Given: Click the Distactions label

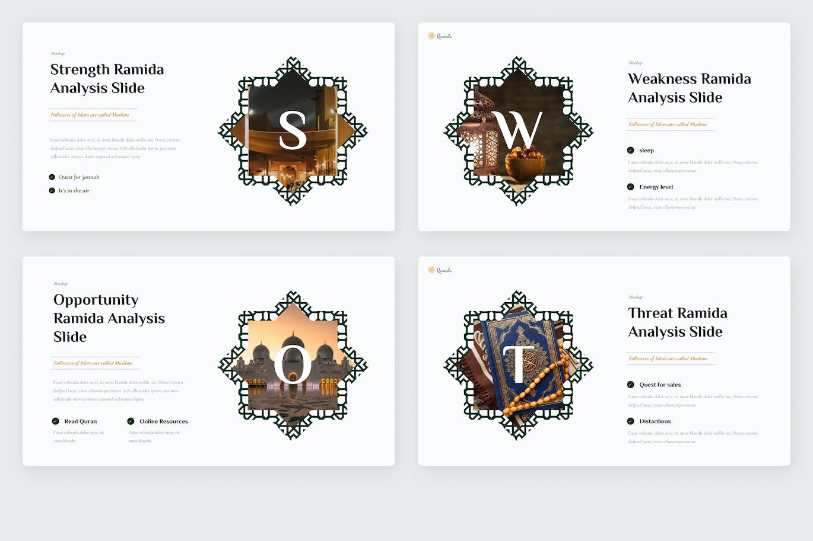Looking at the screenshot, I should pyautogui.click(x=655, y=421).
